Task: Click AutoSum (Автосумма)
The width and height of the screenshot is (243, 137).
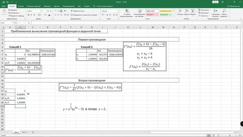Action: 204,10
